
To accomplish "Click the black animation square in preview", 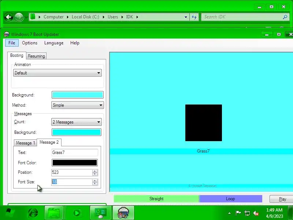I will (x=204, y=123).
